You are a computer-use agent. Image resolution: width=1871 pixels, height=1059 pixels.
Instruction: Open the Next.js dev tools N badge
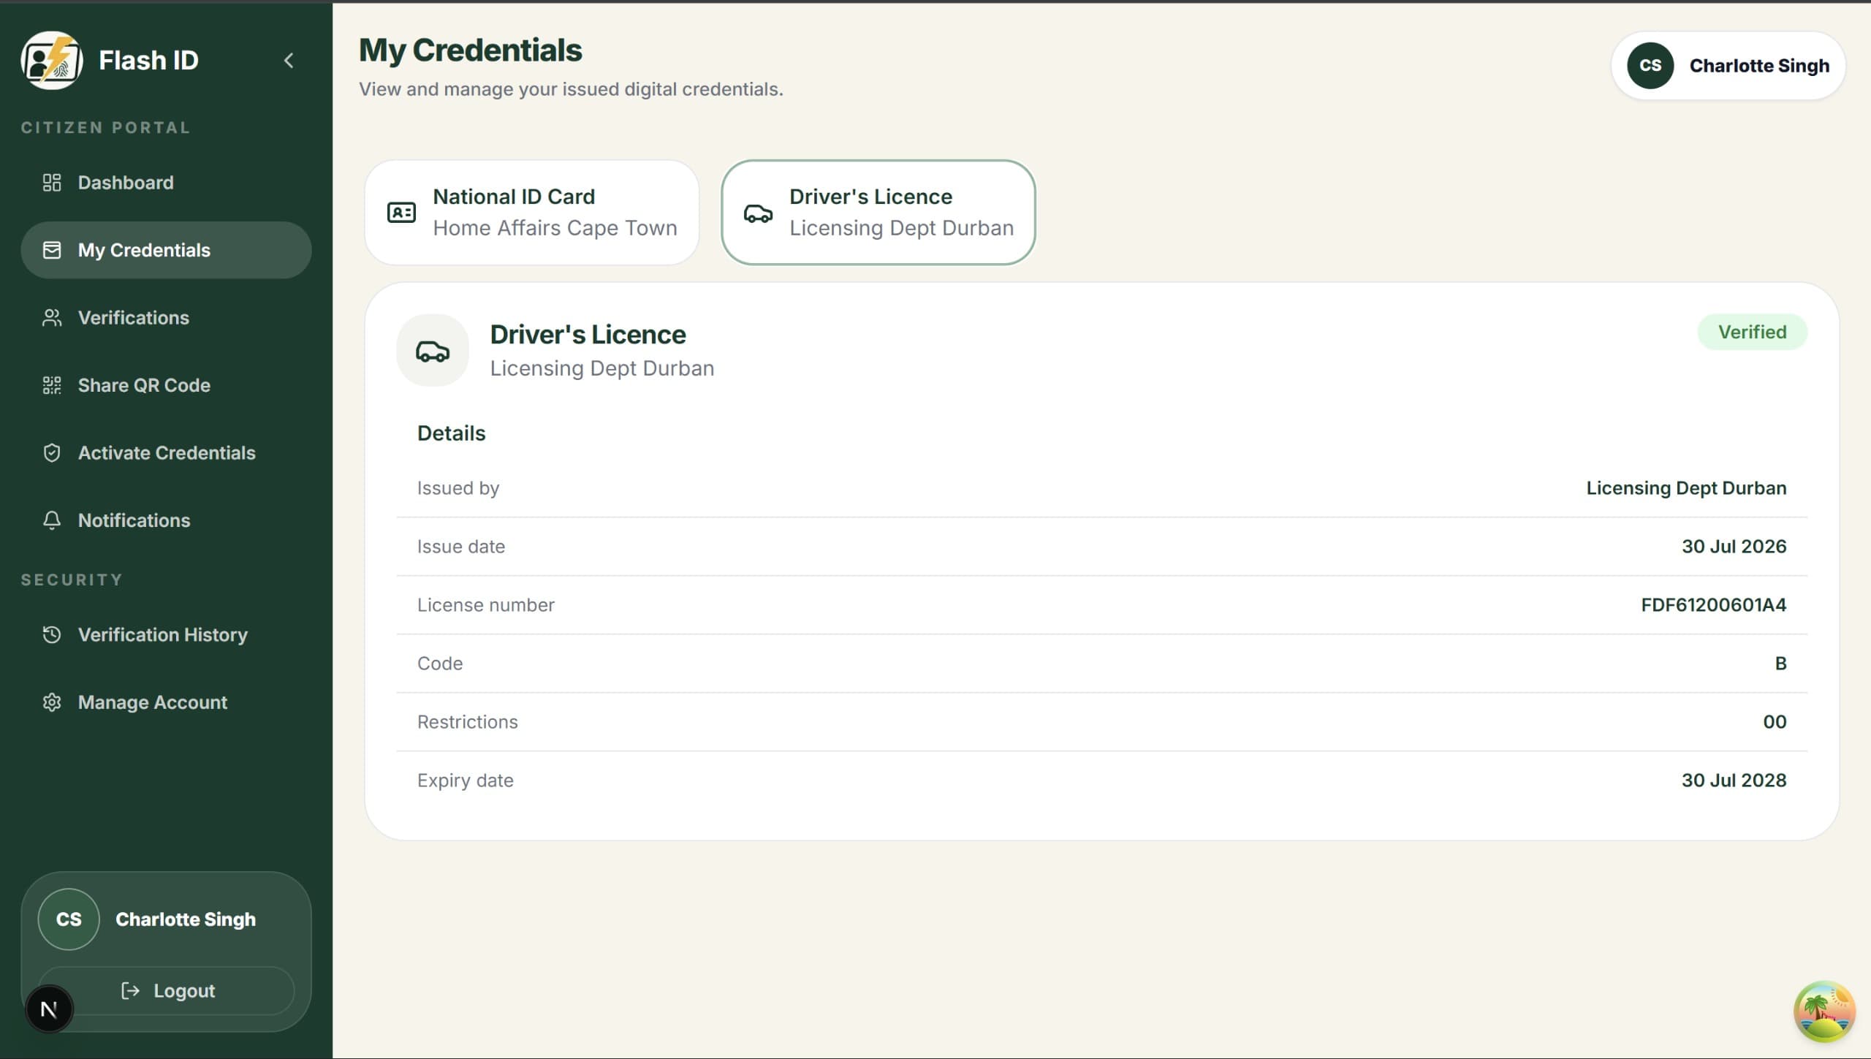(49, 1009)
